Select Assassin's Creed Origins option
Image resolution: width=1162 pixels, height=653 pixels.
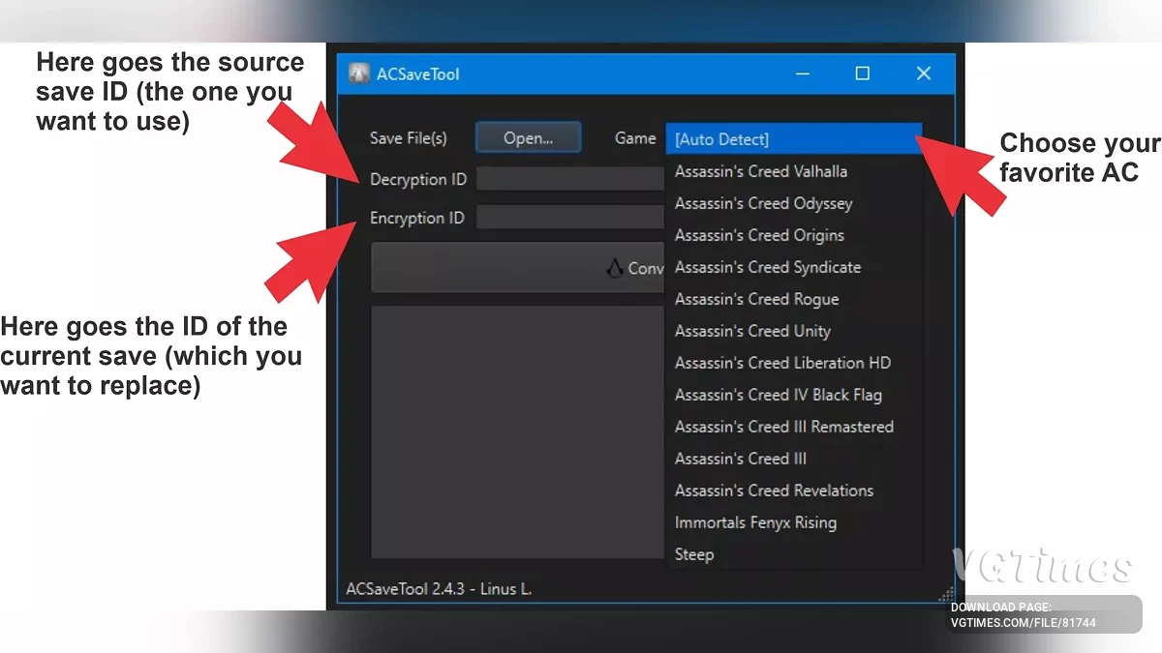coord(759,235)
